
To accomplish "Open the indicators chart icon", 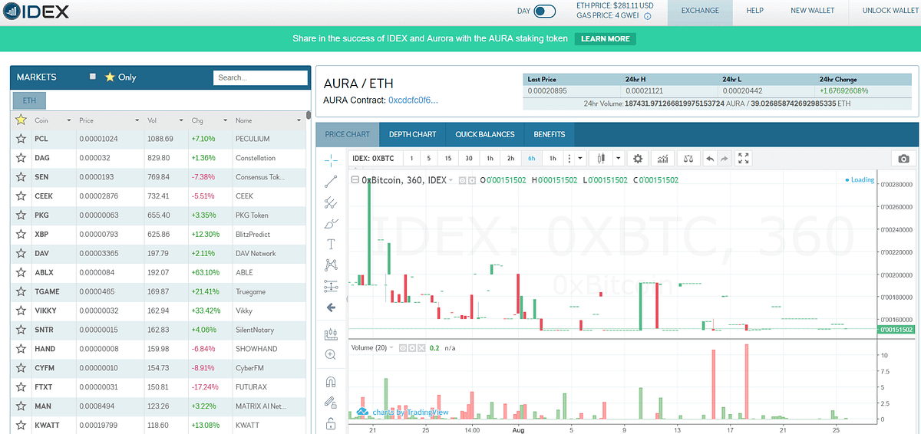I will coord(662,158).
